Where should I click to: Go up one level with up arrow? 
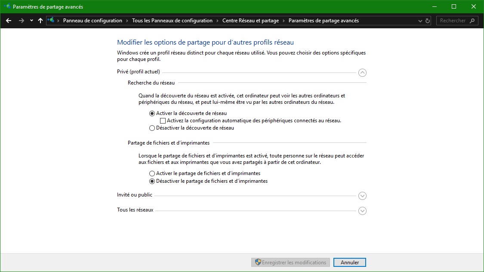pyautogui.click(x=40, y=21)
